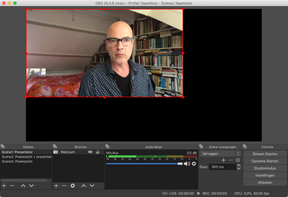288x197 pixels.
Task: Move source up in Bronnen panel
Action: (x=84, y=186)
